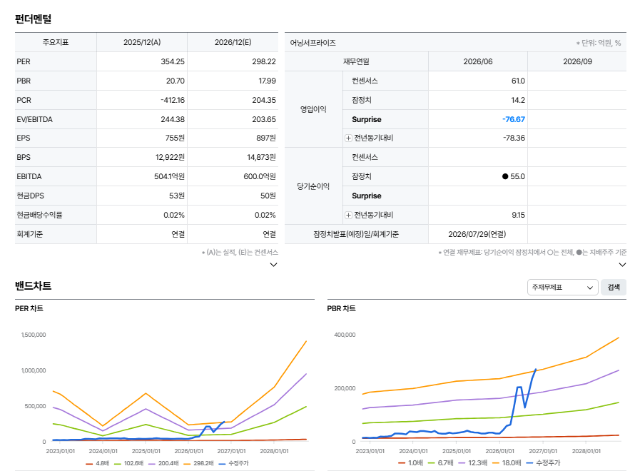Toggle the 6.7배 legend series
Screen dimensions: 640x476
440,463
